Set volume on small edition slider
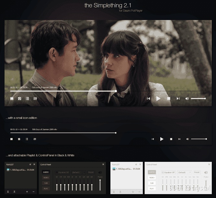 pos(199,139)
